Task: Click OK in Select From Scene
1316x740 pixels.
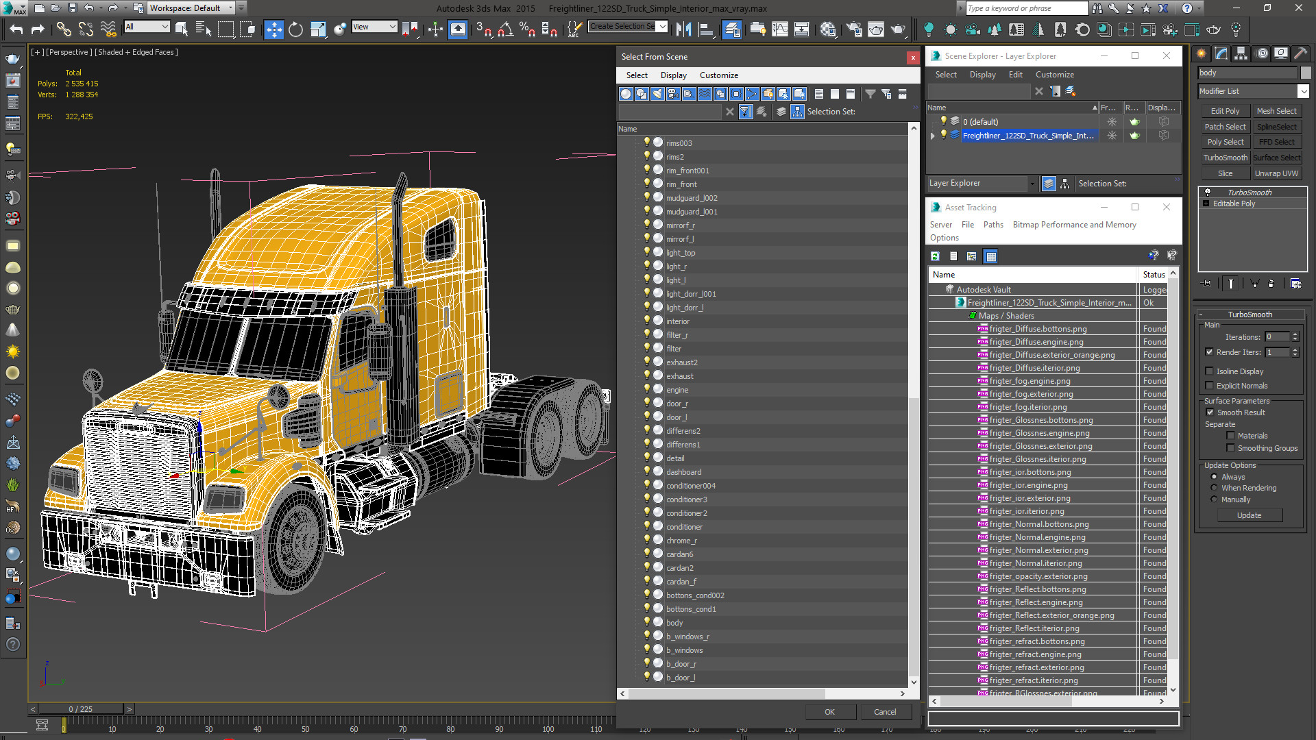Action: point(829,712)
